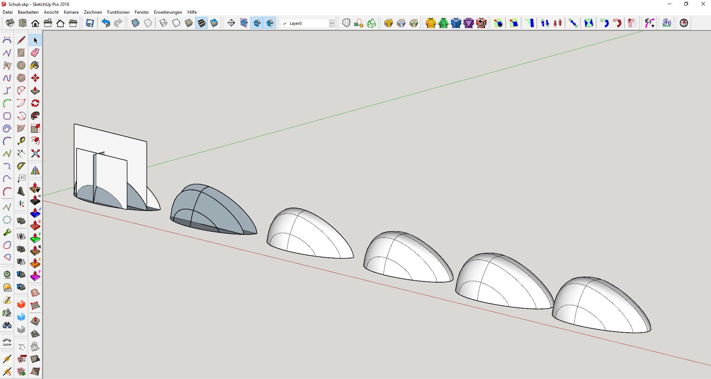Click the Save floppy disk button

[x=90, y=23]
